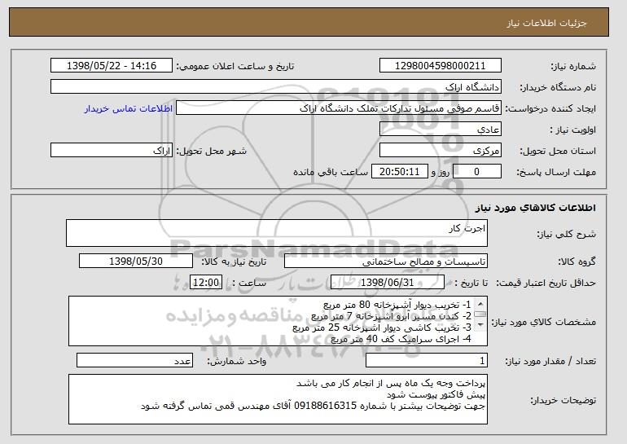The width and height of the screenshot is (627, 444).
Task: Click the section title اطلاعات کالاهای مورد نیاز
Action: click(536, 208)
